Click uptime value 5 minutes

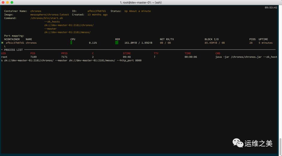coord(266,43)
